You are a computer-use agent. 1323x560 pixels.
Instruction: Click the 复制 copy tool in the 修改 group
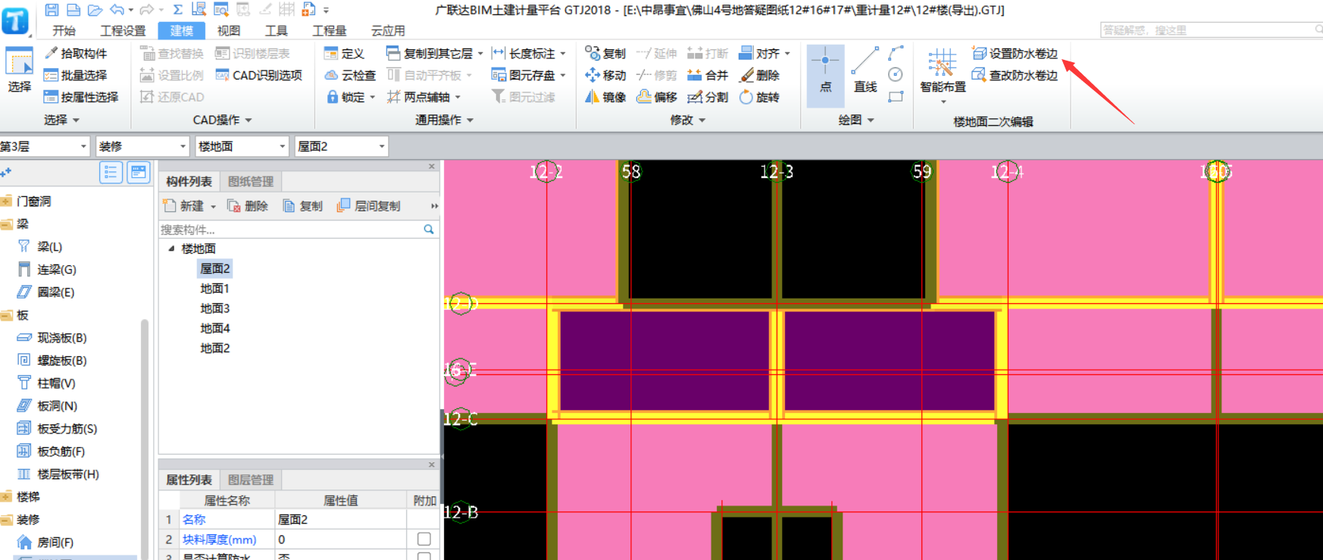point(605,53)
